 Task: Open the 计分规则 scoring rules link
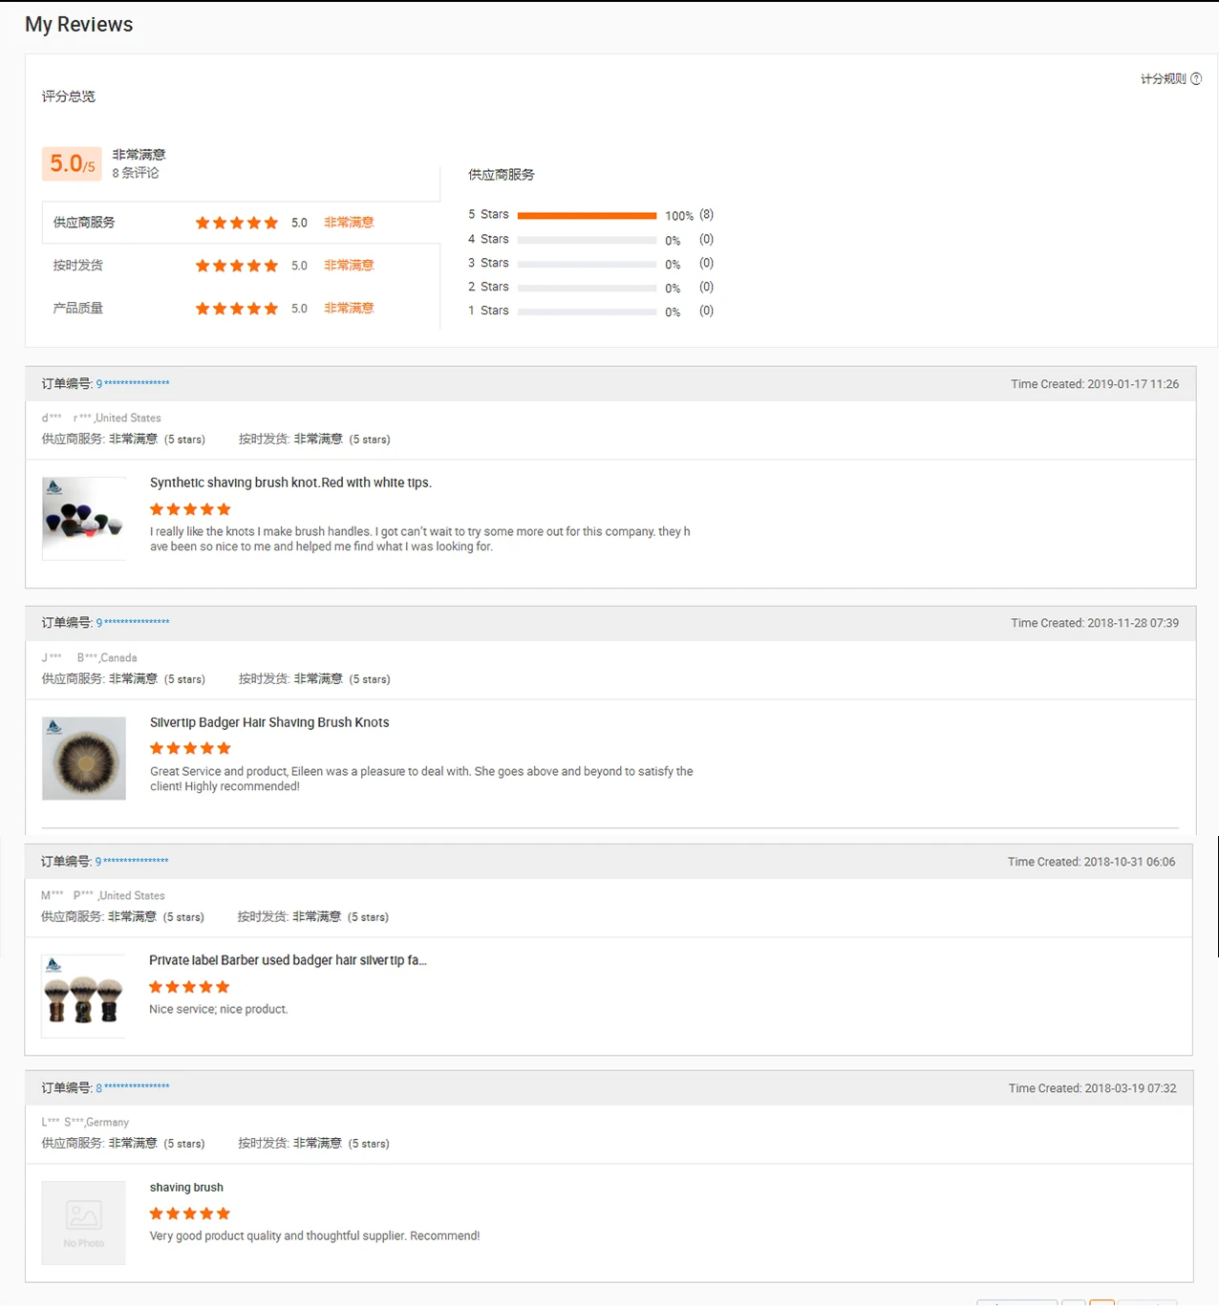[1163, 79]
